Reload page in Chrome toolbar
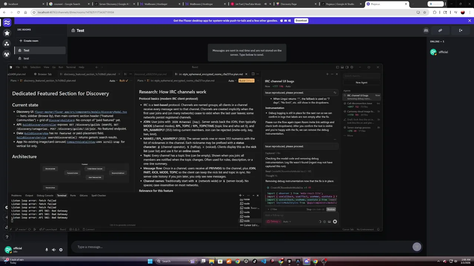Viewport: 474px width, 266px height. click(18, 12)
